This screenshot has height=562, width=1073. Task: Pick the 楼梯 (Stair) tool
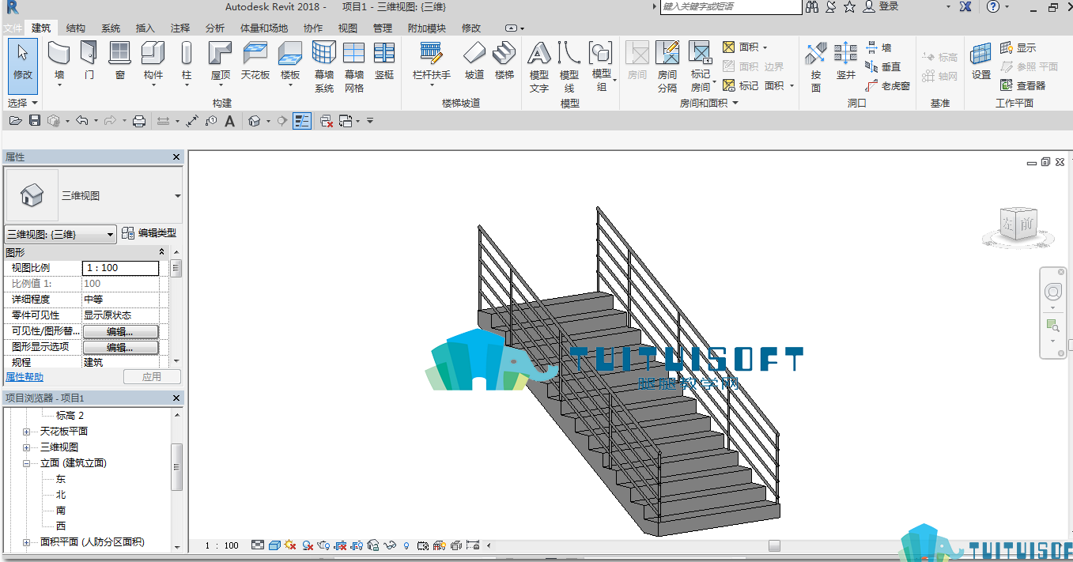504,61
